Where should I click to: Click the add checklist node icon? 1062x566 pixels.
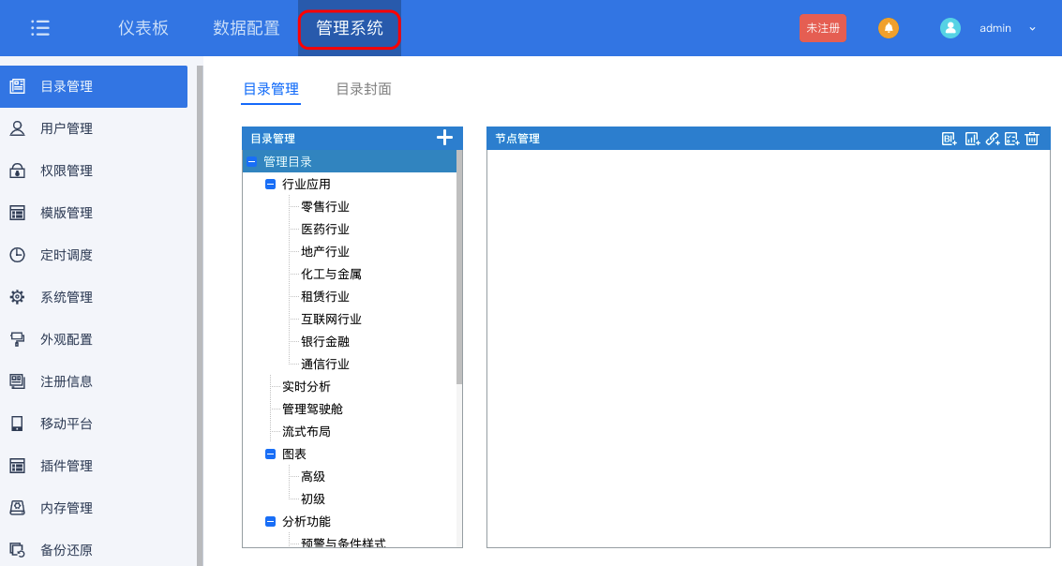click(1012, 139)
